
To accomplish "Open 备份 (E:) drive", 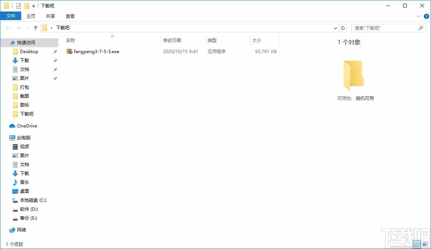I will [x=28, y=218].
